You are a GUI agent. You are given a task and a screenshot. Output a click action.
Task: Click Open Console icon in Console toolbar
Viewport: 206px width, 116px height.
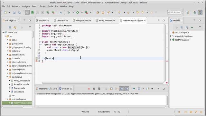[x=148, y=89]
